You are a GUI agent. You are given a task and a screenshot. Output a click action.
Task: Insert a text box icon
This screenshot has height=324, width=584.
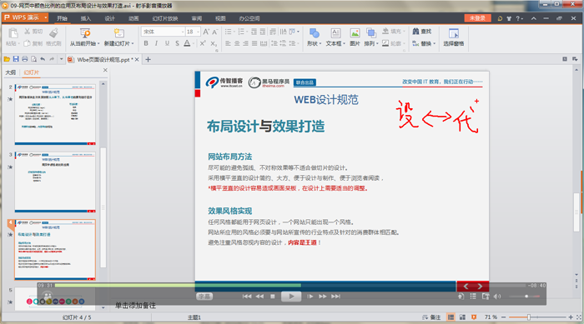(335, 33)
